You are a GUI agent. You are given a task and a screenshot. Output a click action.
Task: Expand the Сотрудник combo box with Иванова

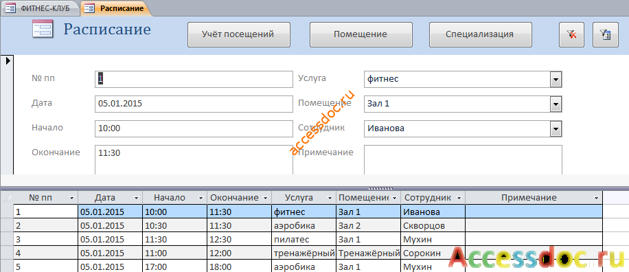pos(556,129)
